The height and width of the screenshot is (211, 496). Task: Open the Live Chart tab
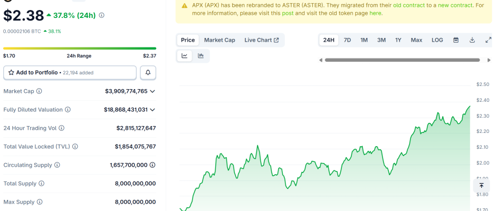261,40
